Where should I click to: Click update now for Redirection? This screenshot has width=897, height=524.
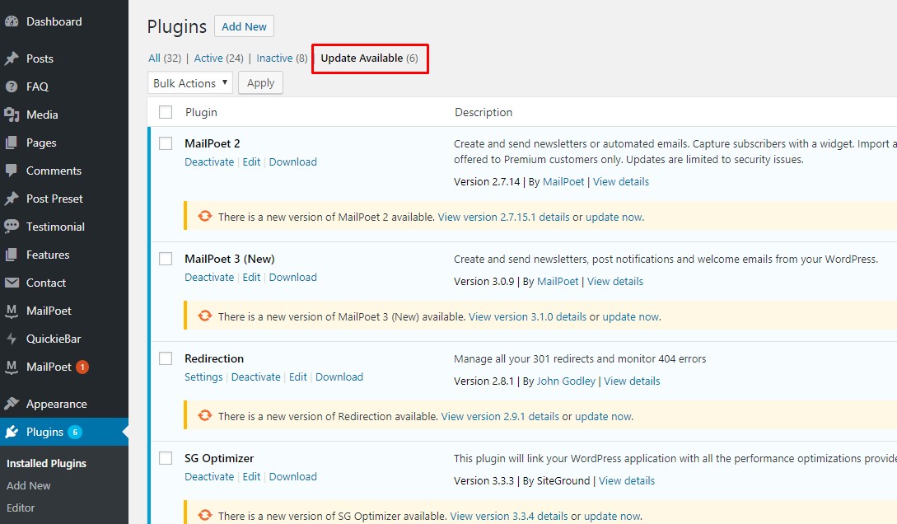(604, 416)
